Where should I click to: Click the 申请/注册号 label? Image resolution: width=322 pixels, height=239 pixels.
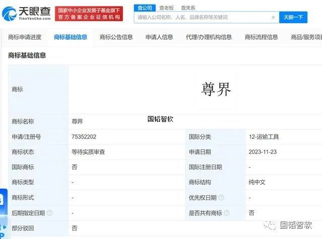(x=26, y=137)
